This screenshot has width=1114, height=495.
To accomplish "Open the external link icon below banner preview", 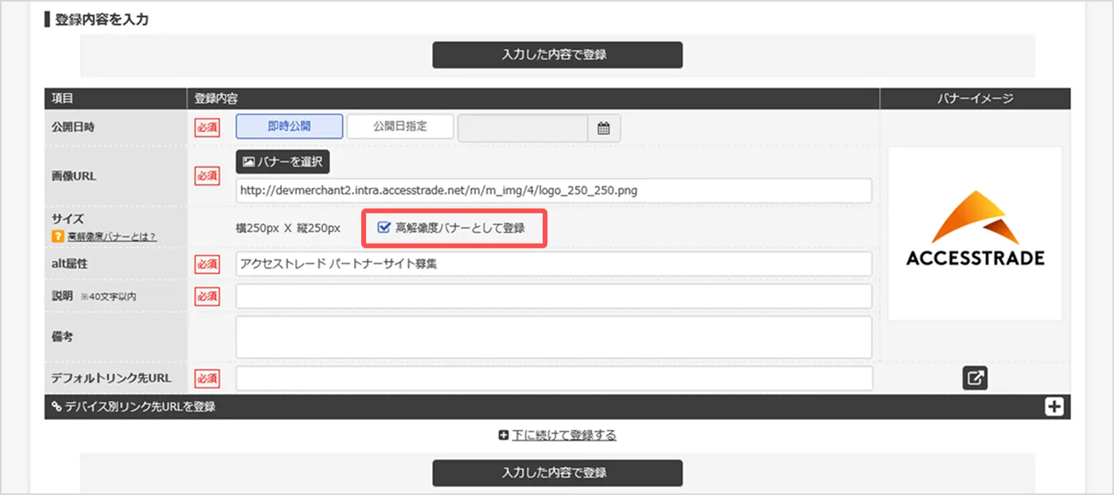I will [975, 377].
